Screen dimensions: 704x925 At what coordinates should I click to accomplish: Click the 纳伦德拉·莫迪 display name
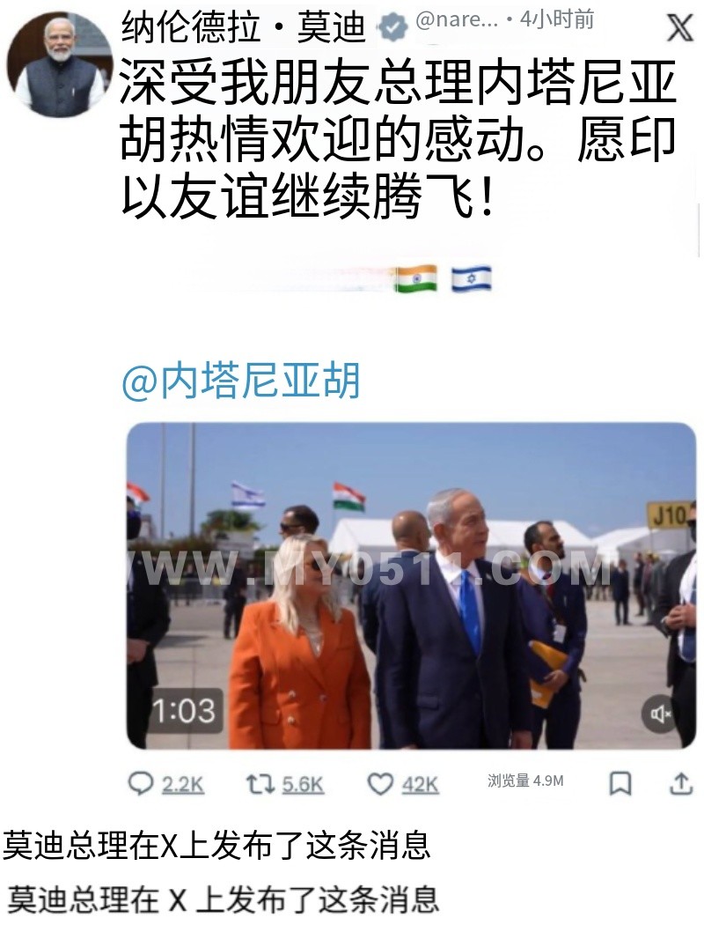tap(243, 27)
